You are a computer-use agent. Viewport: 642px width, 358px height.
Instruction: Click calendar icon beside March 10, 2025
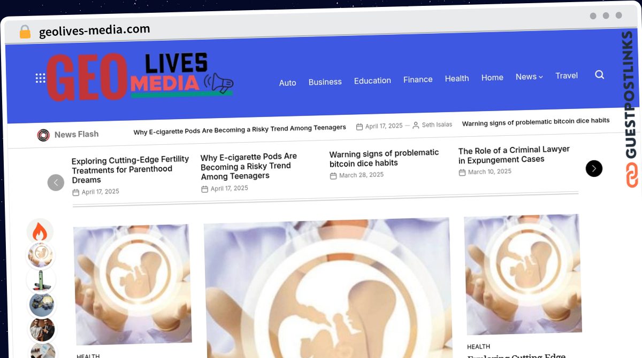(462, 173)
